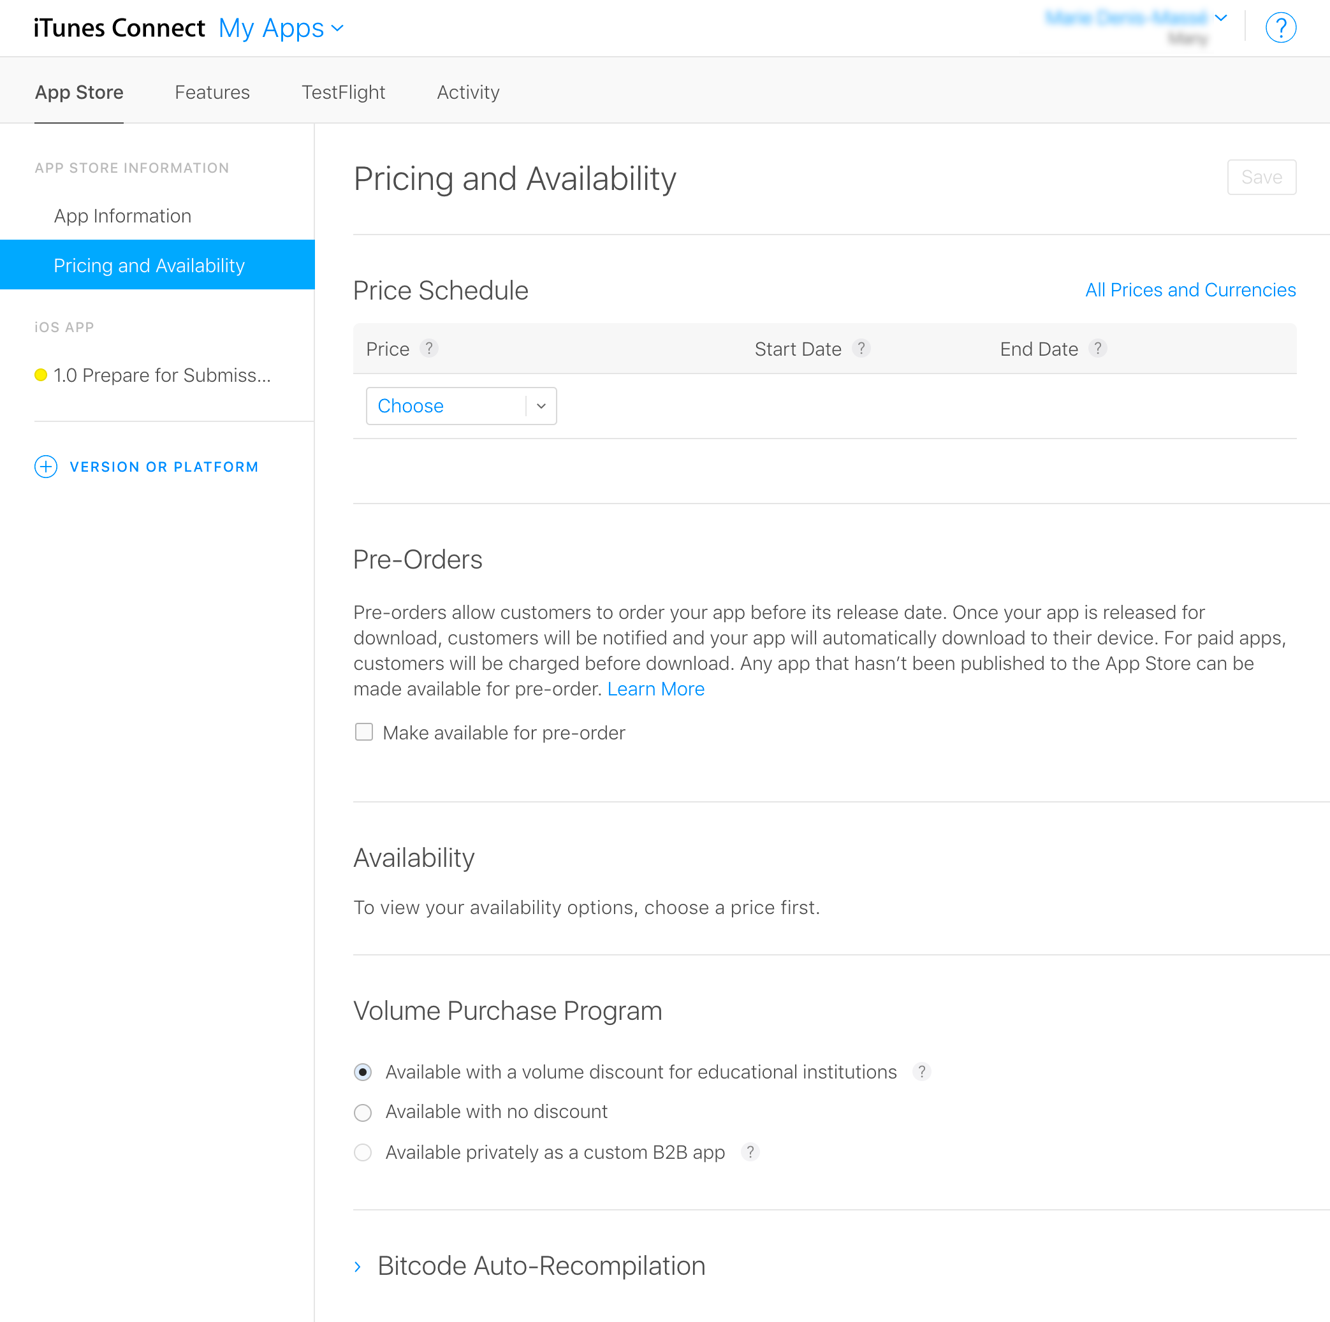Open the Choose price dropdown
The height and width of the screenshot is (1322, 1330).
coord(461,406)
